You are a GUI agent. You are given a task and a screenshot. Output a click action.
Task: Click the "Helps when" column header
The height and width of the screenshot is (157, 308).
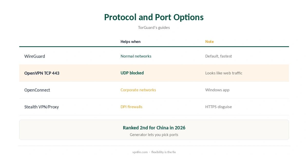(130, 42)
